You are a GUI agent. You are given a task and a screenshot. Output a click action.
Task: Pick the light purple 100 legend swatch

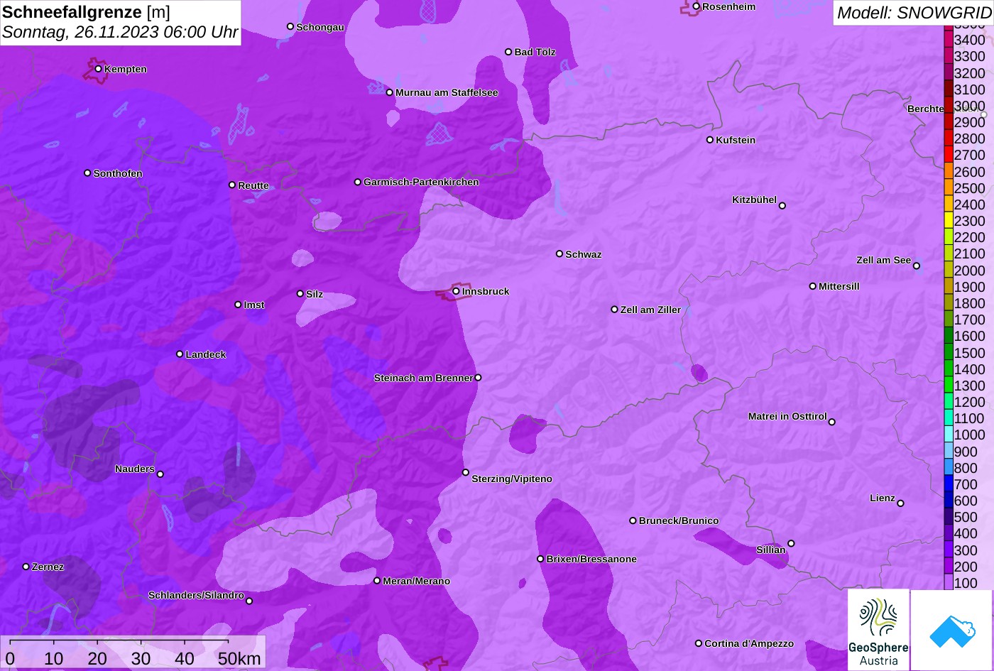pos(949,583)
